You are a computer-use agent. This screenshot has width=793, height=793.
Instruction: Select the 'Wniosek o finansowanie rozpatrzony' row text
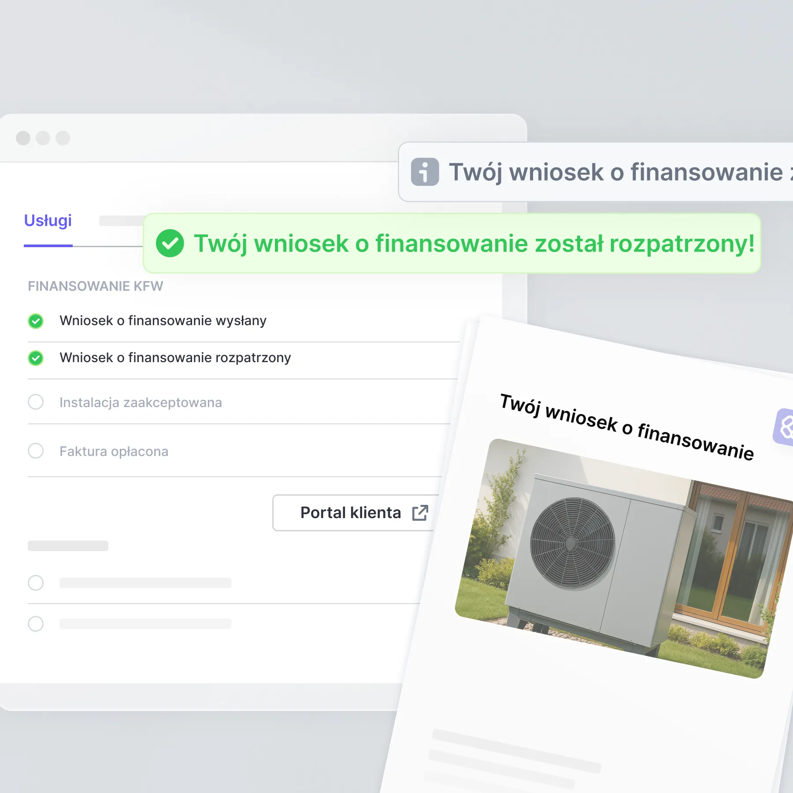175,358
